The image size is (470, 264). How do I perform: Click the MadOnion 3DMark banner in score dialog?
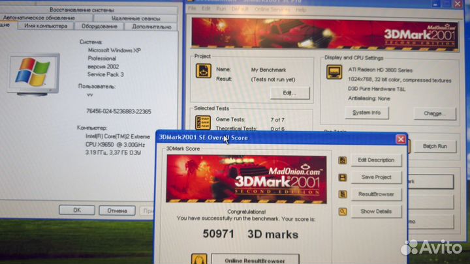tap(246, 179)
